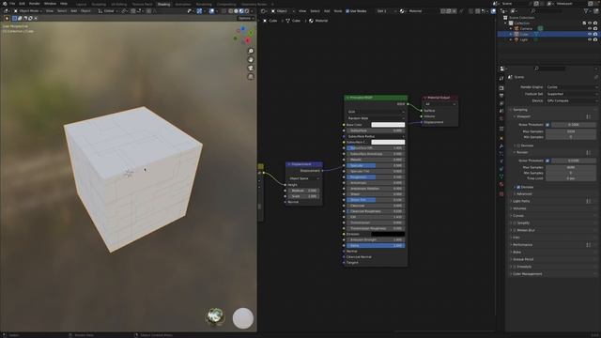Hide the Cube in viewport via eye
The width and height of the screenshot is (601, 338).
click(590, 34)
